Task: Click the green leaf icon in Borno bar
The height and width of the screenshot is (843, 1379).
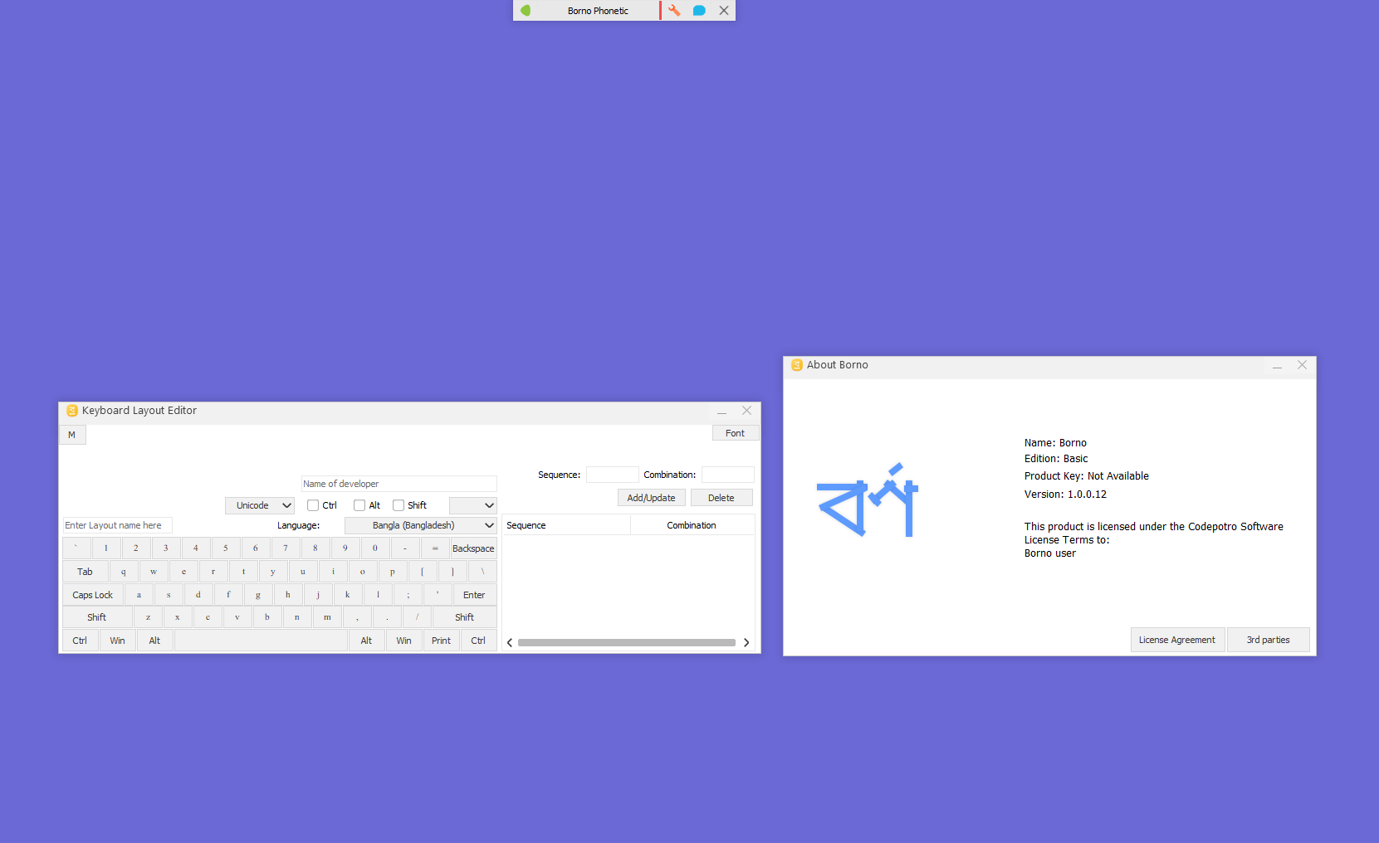Action: click(526, 11)
